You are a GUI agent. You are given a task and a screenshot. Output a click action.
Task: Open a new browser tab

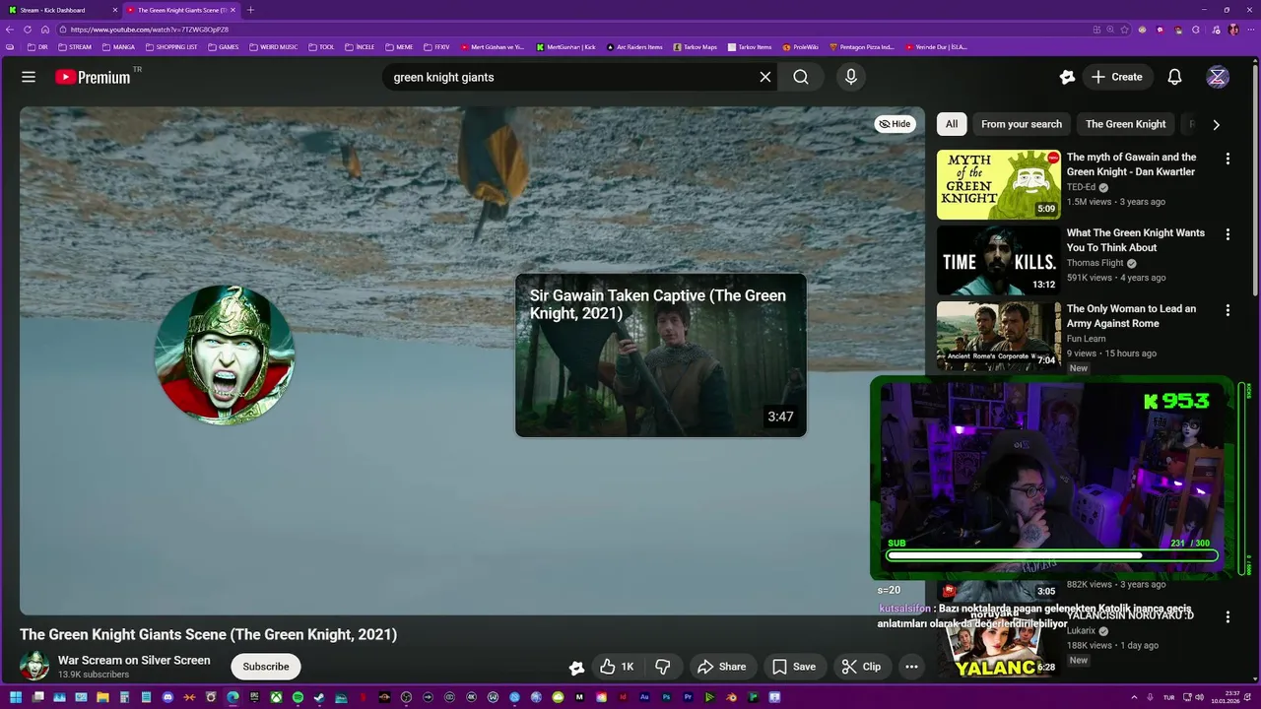coord(250,10)
